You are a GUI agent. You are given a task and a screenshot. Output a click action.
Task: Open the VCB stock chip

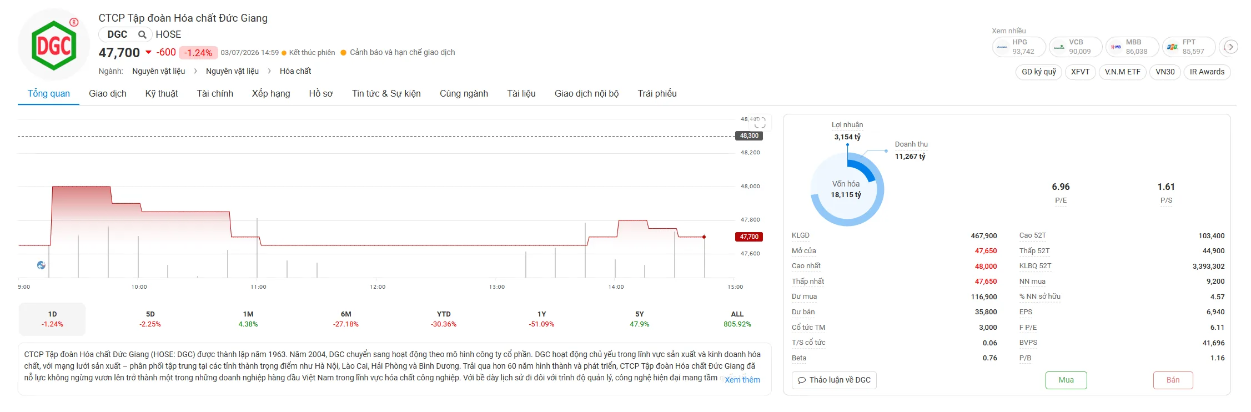(x=1076, y=47)
